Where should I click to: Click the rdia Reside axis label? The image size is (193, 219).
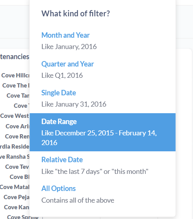point(14,147)
